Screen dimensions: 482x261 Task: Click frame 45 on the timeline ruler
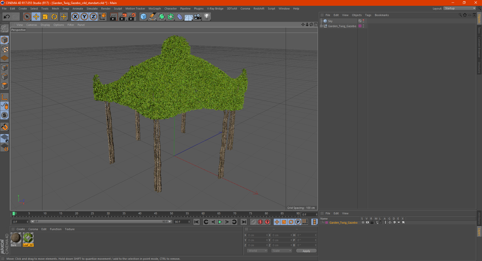point(156,214)
